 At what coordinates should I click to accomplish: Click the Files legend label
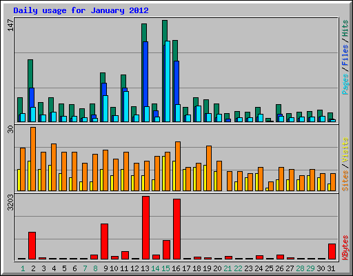pos(345,55)
